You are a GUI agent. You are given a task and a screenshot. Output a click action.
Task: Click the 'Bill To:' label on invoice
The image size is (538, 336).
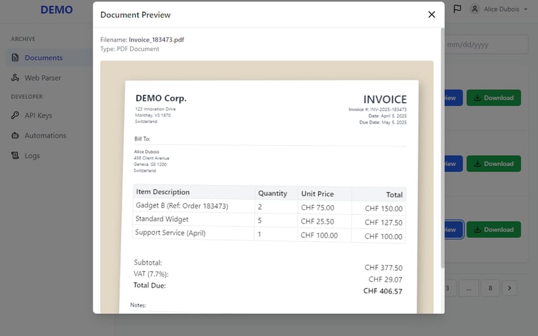pyautogui.click(x=142, y=139)
